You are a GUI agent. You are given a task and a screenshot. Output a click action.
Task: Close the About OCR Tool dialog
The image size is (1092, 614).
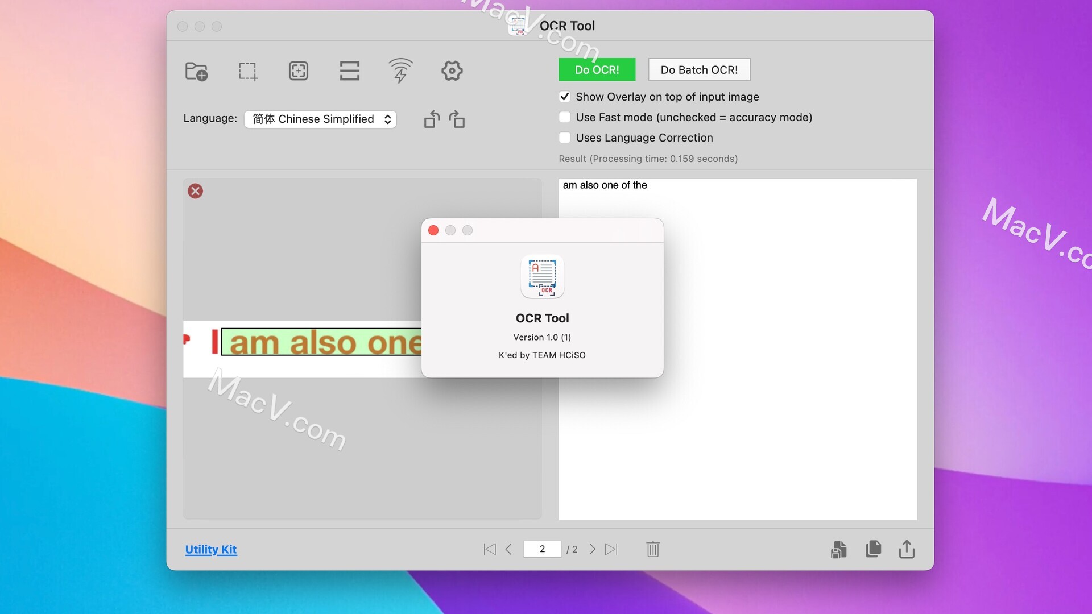click(x=433, y=230)
